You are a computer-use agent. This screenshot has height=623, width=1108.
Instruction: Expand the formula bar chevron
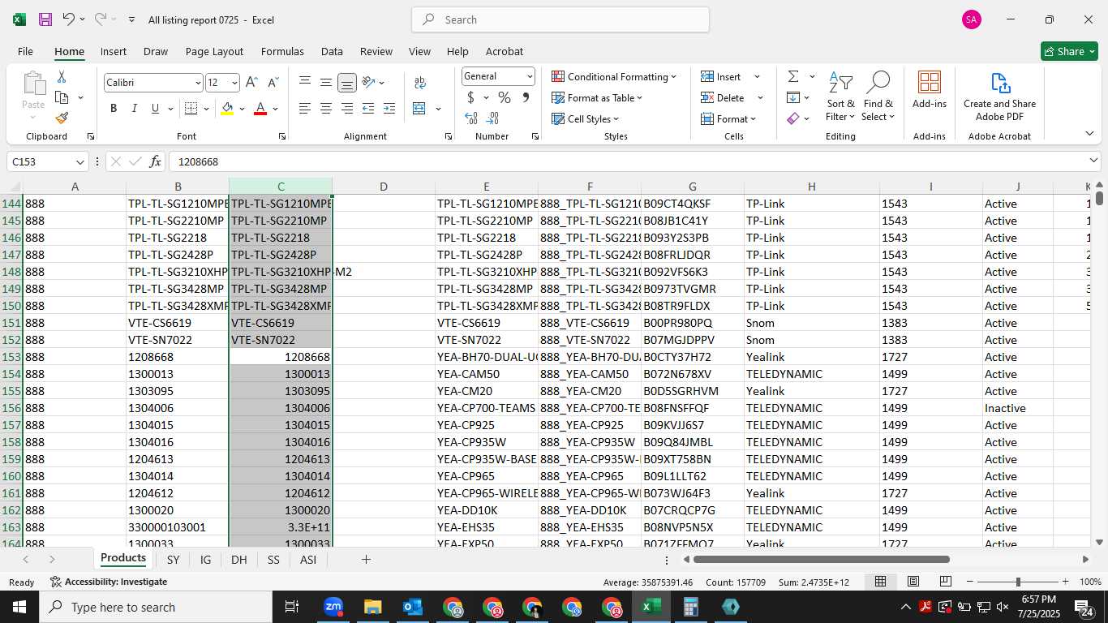click(1093, 161)
